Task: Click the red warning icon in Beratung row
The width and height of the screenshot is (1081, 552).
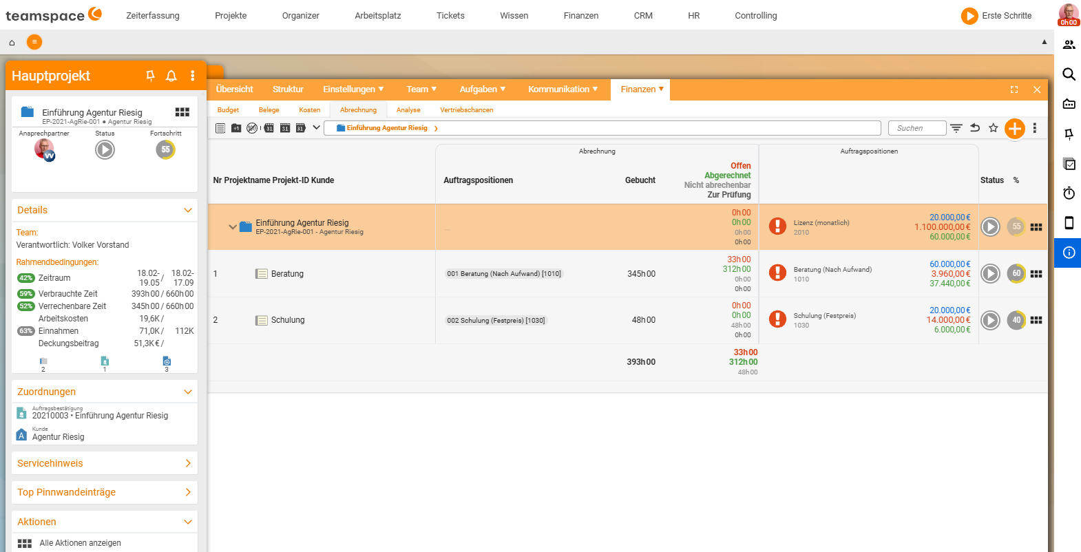Action: pyautogui.click(x=778, y=273)
